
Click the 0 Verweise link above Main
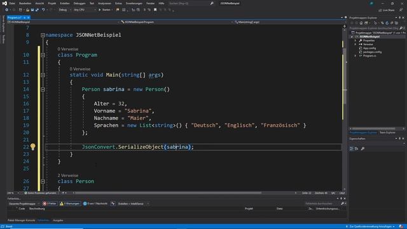80,69
